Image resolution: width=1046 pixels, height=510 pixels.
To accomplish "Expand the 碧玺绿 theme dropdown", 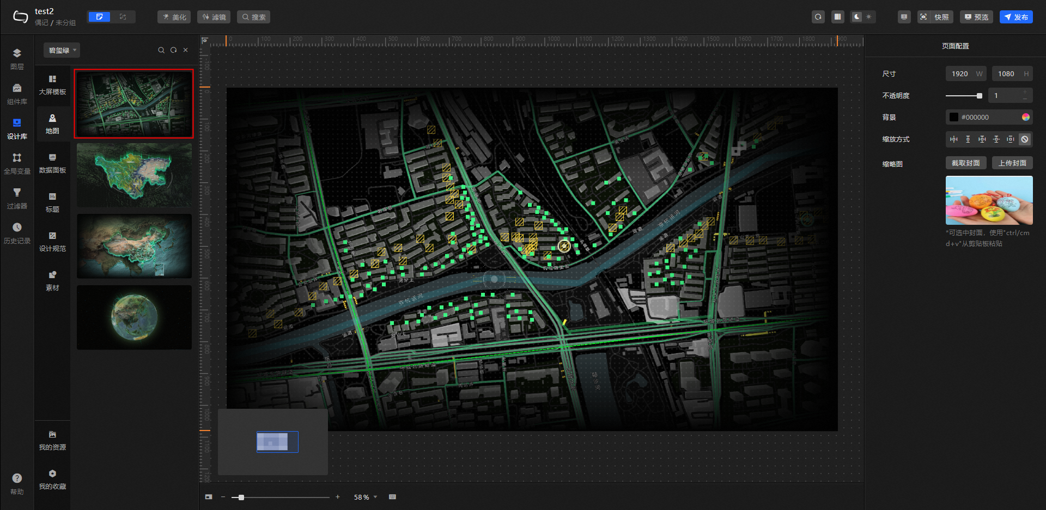I will tap(62, 50).
